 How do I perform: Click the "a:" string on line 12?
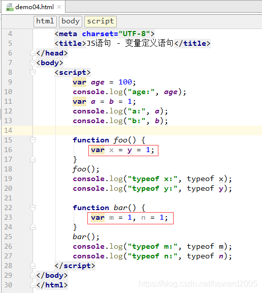coord(137,111)
